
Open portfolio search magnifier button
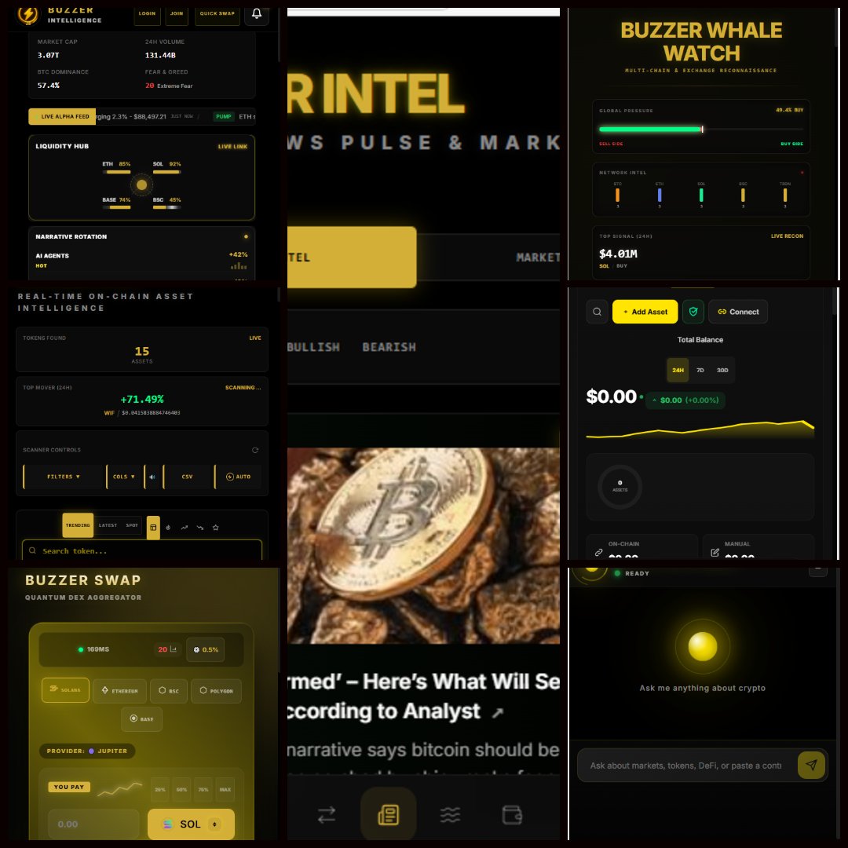(x=597, y=312)
